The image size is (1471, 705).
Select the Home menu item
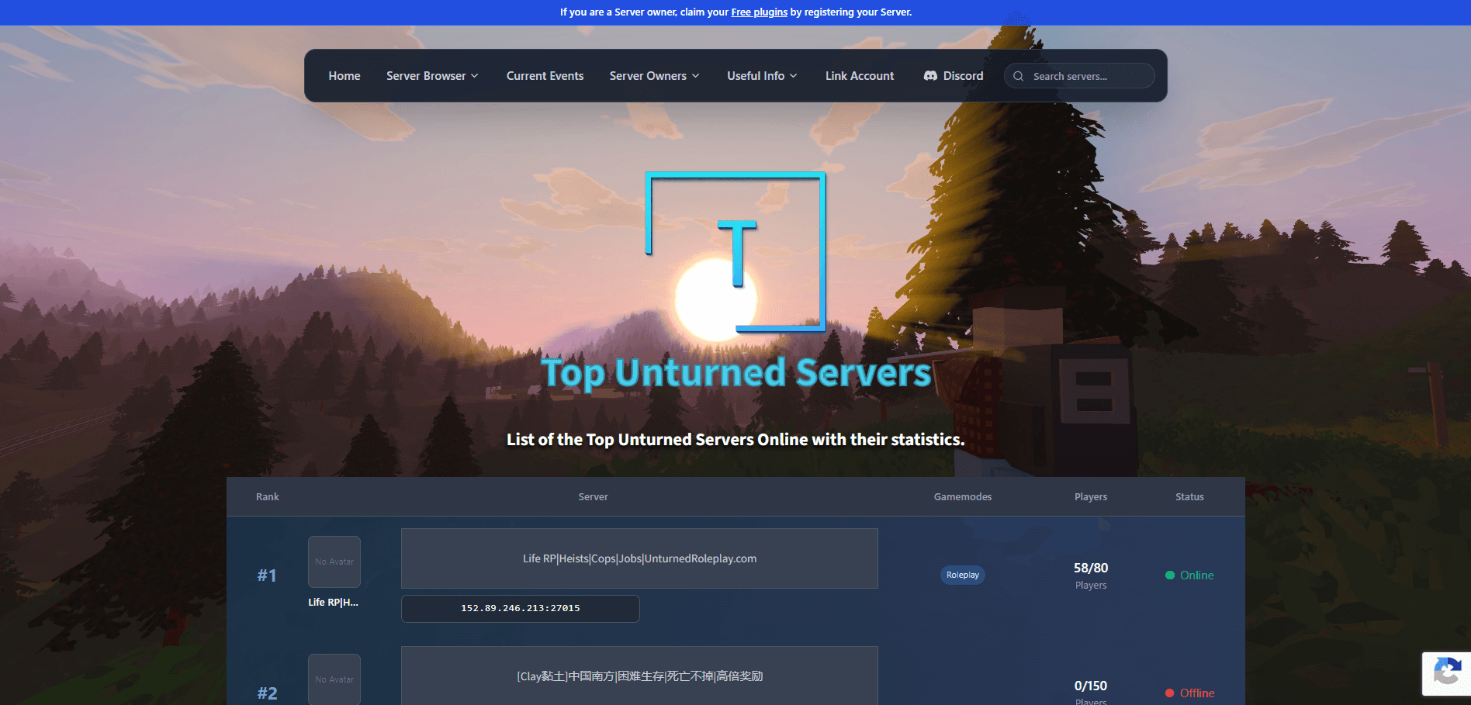click(x=344, y=75)
